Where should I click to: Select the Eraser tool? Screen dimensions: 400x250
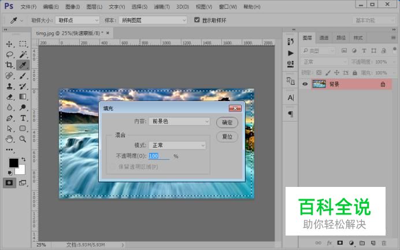pos(9,97)
